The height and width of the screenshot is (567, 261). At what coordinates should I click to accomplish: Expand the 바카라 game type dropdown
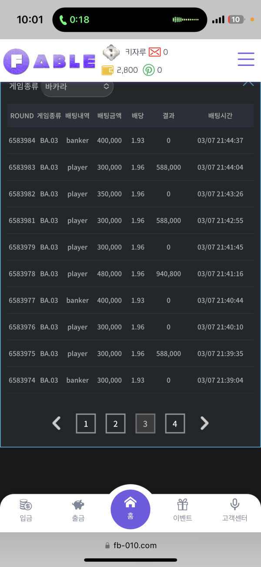pyautogui.click(x=77, y=87)
